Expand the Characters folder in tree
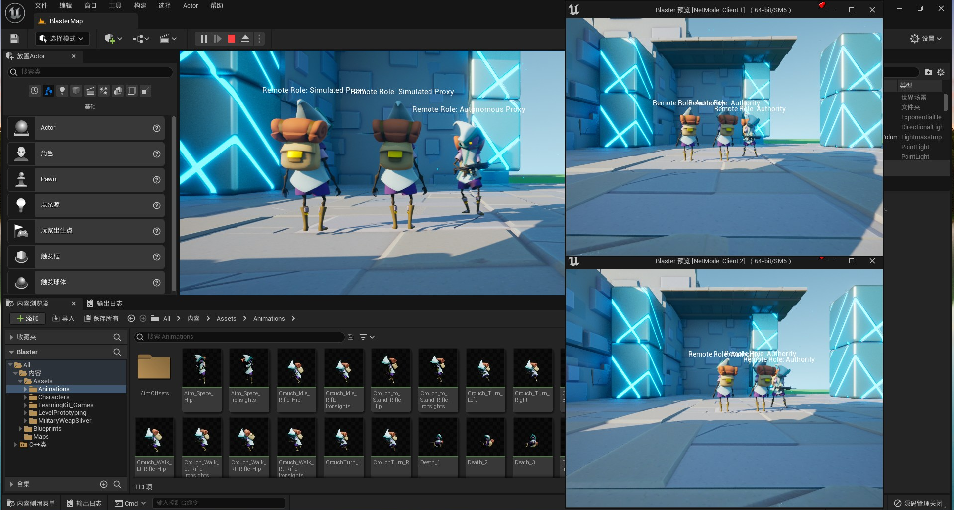This screenshot has width=954, height=510. (x=25, y=397)
